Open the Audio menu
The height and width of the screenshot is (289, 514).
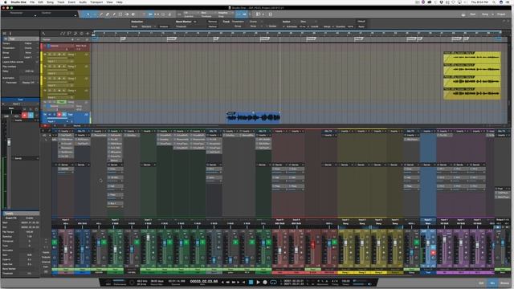83,2
